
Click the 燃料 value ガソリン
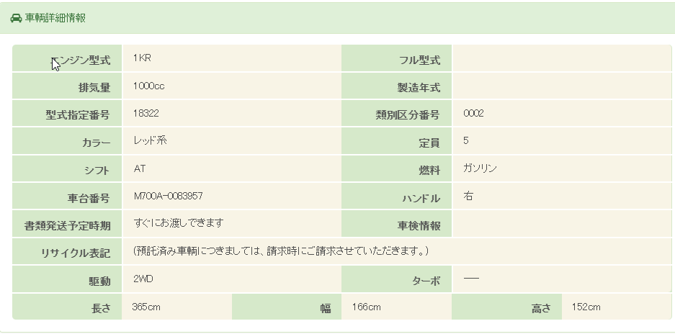point(480,168)
